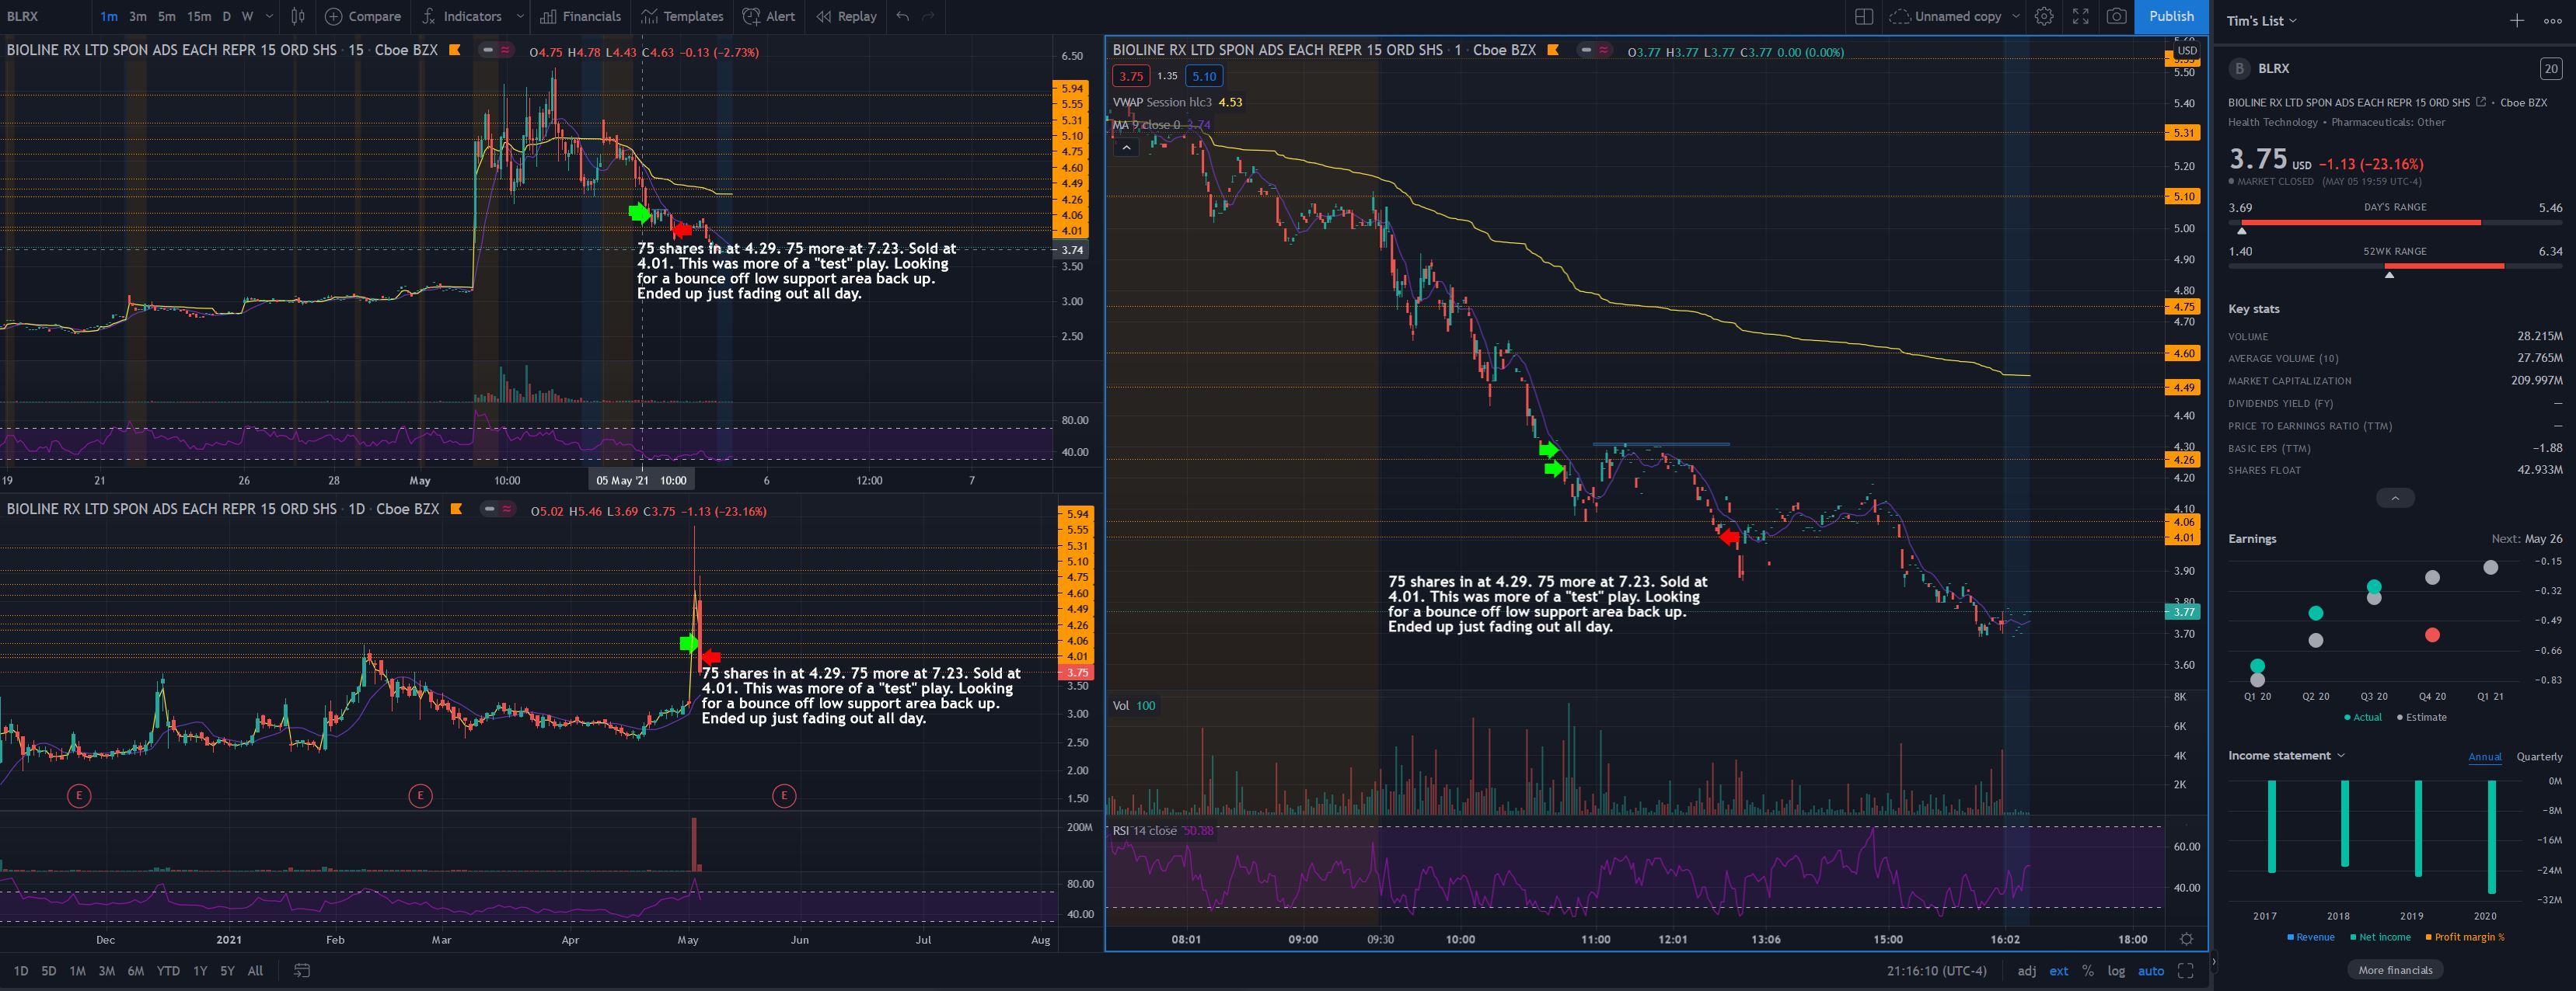Toggle the log scale option
Image resolution: width=2576 pixels, height=991 pixels.
[x=2116, y=970]
